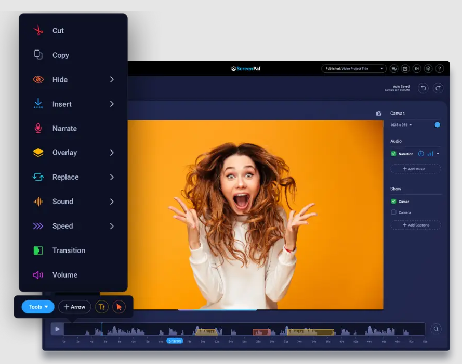Viewport: 462px width, 364px height.
Task: Click the blue canvas color swatch
Action: click(x=437, y=125)
